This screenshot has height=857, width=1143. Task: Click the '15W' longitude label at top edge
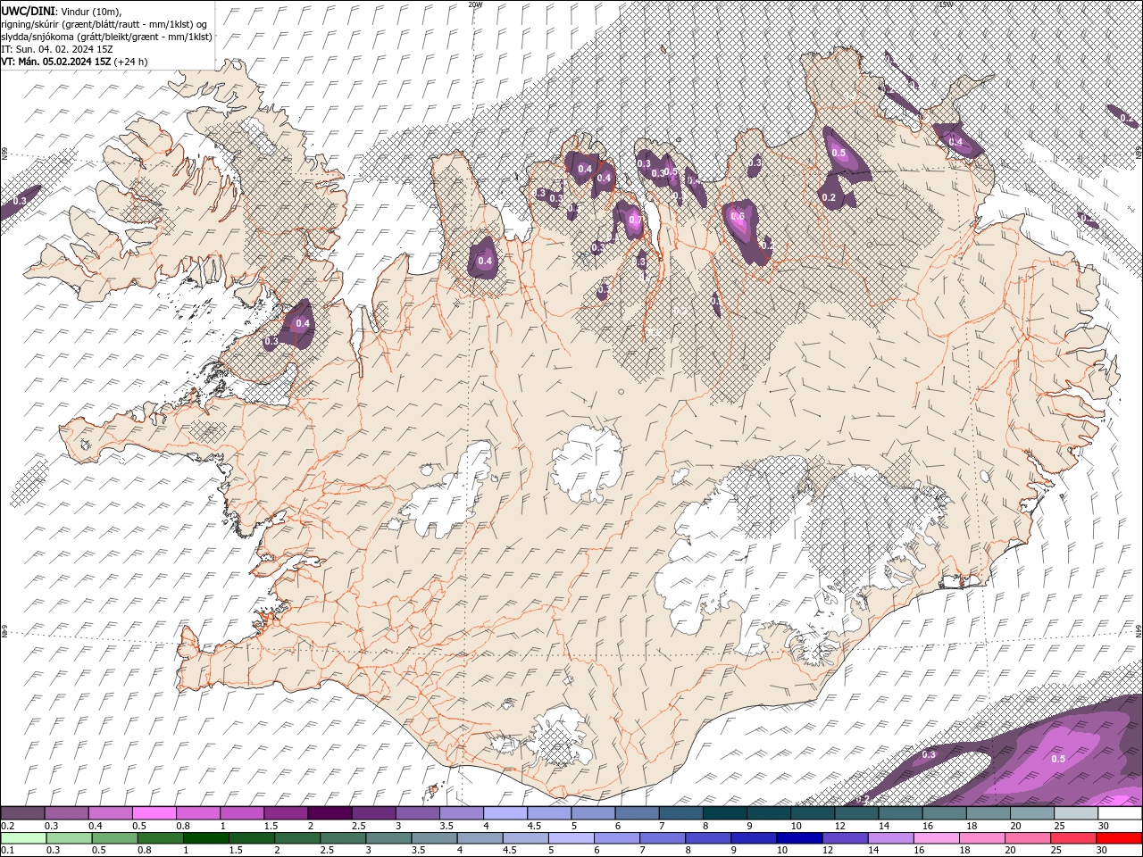tap(947, 4)
